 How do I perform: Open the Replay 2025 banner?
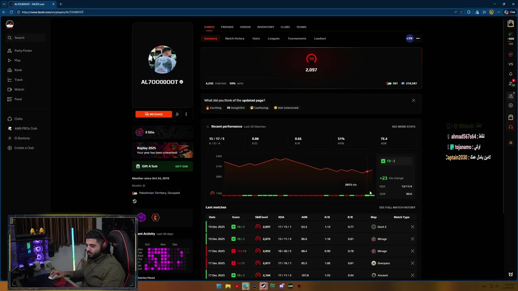click(x=162, y=150)
